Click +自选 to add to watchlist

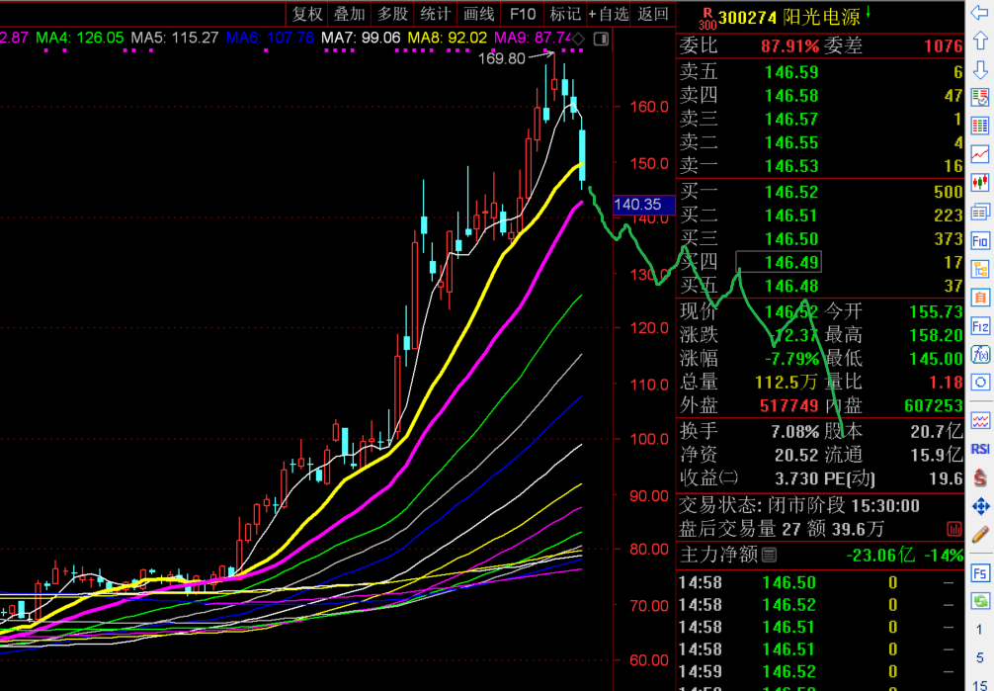609,13
